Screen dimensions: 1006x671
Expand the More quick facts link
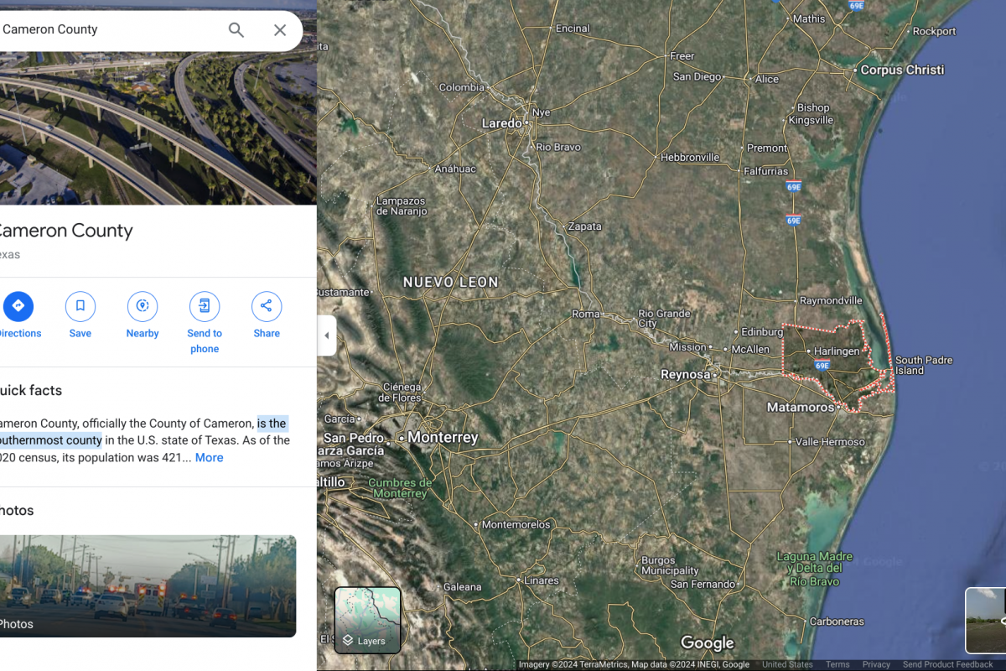(x=209, y=458)
